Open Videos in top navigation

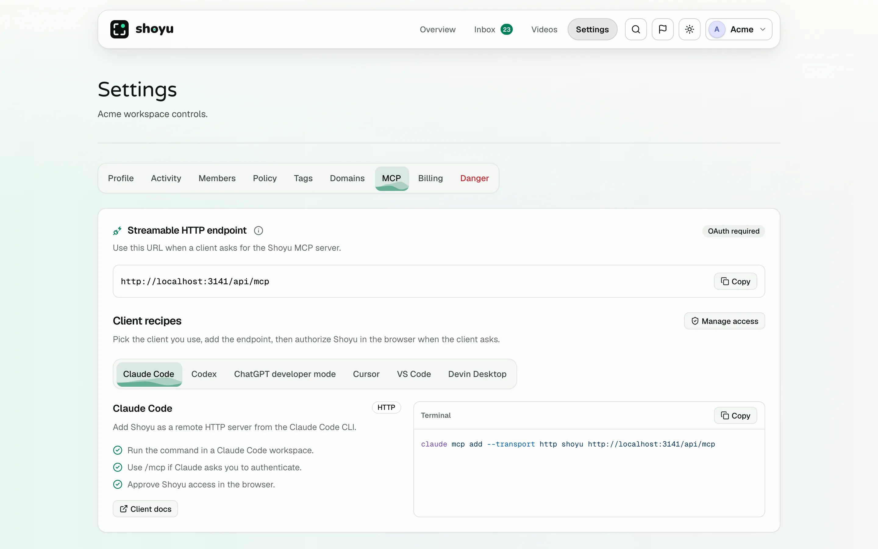[544, 29]
